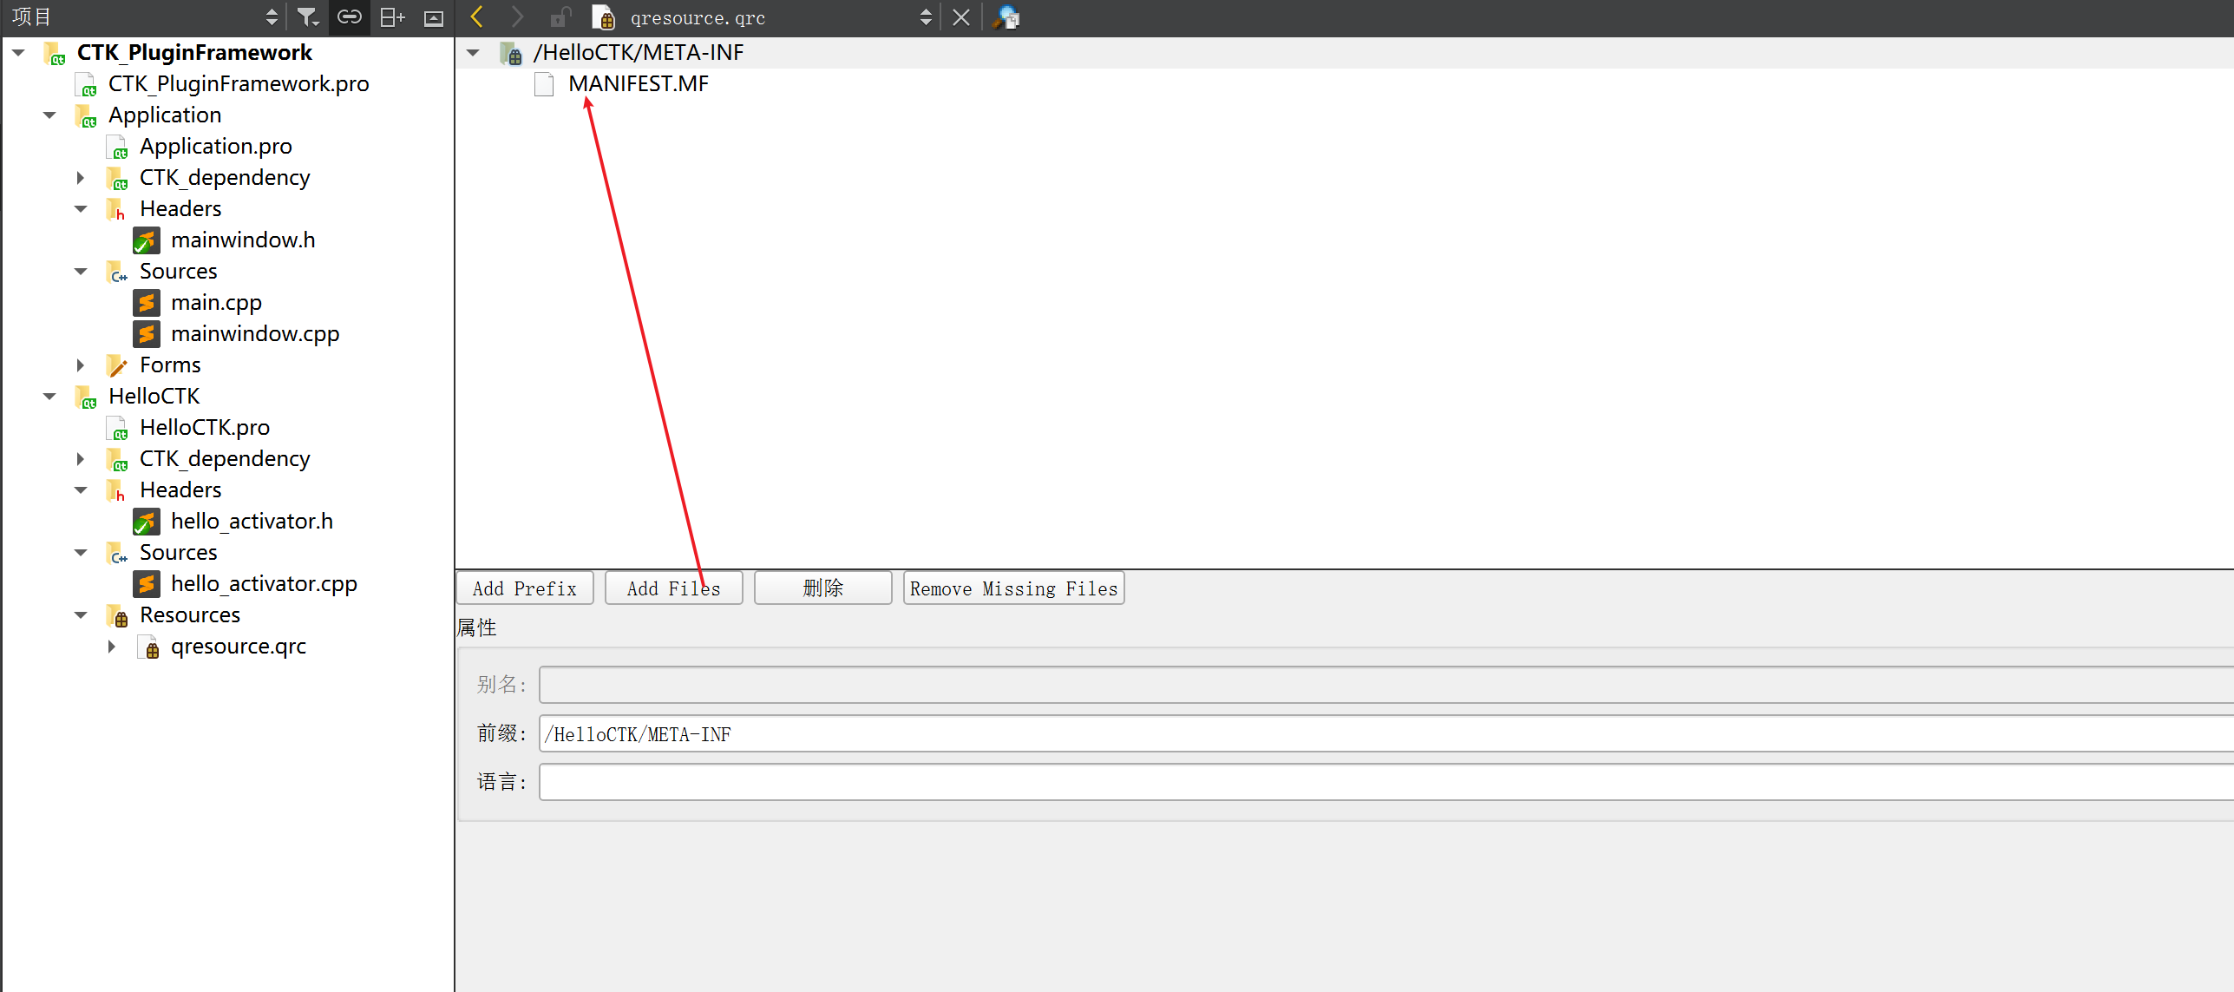Click the Add Files button
This screenshot has height=992, width=2234.
672,588
